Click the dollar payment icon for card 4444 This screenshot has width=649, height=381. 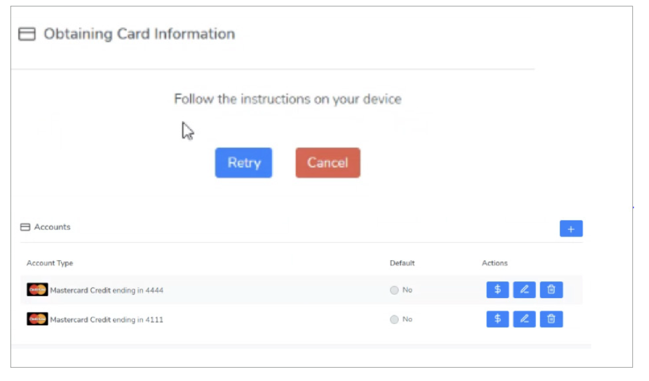(x=497, y=290)
